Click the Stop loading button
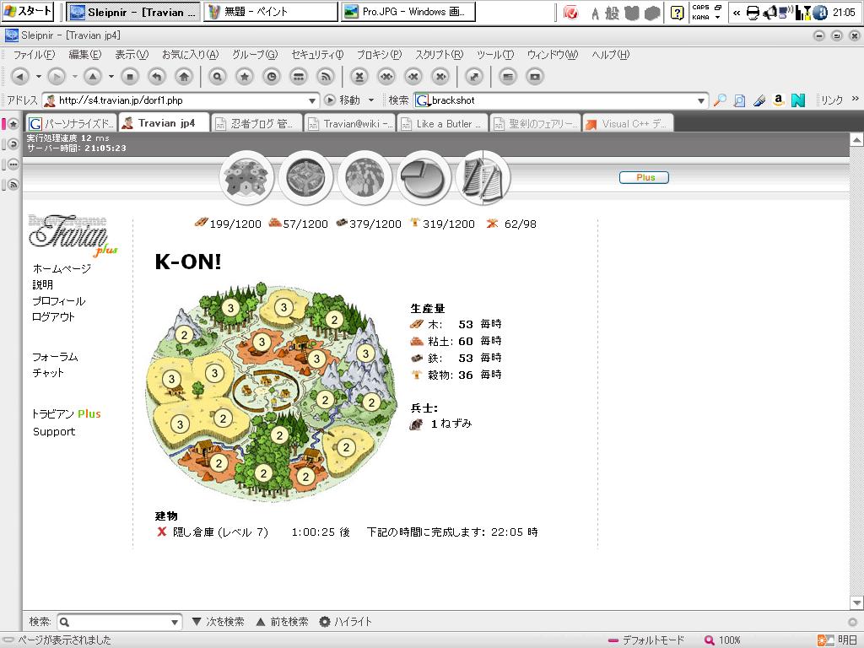The image size is (864, 648). (130, 77)
